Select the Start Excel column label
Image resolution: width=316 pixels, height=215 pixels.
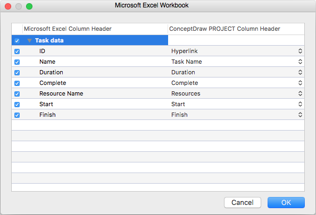point(46,104)
